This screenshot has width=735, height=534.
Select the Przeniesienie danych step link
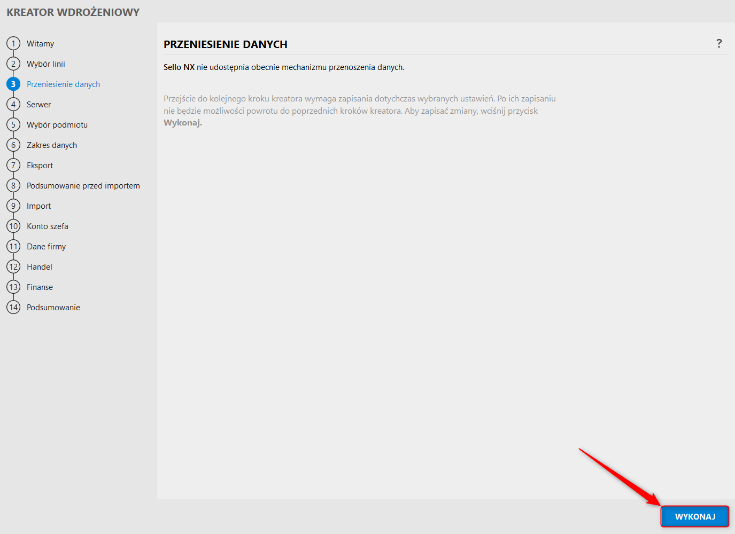[x=64, y=84]
